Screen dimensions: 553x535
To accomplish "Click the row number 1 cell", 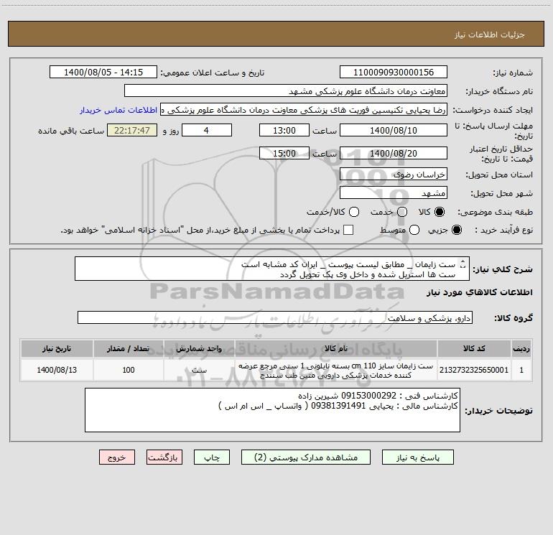I will (521, 370).
